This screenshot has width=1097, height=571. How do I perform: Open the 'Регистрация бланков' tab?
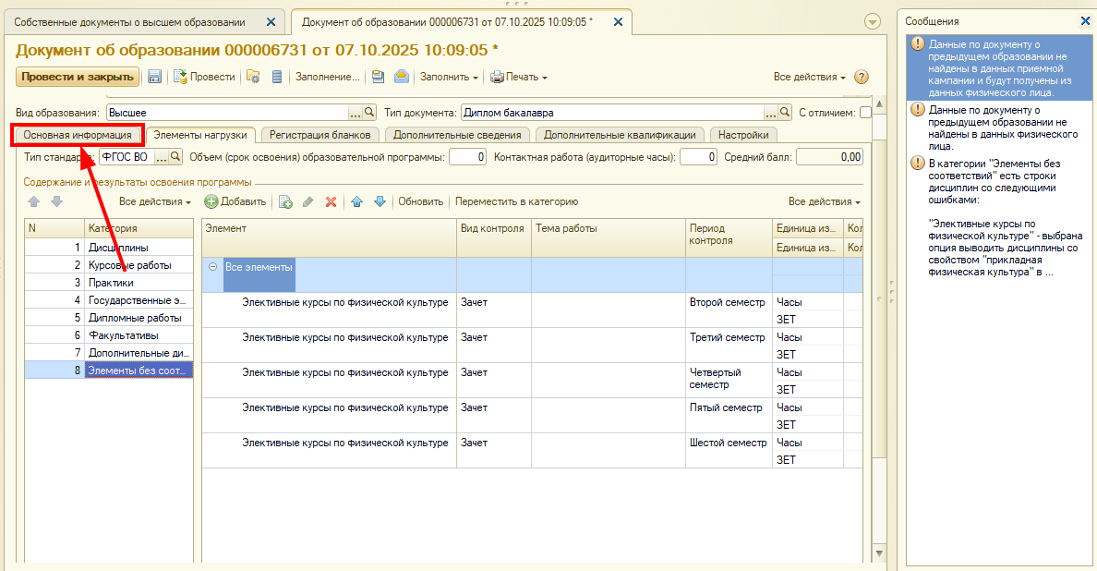[319, 135]
